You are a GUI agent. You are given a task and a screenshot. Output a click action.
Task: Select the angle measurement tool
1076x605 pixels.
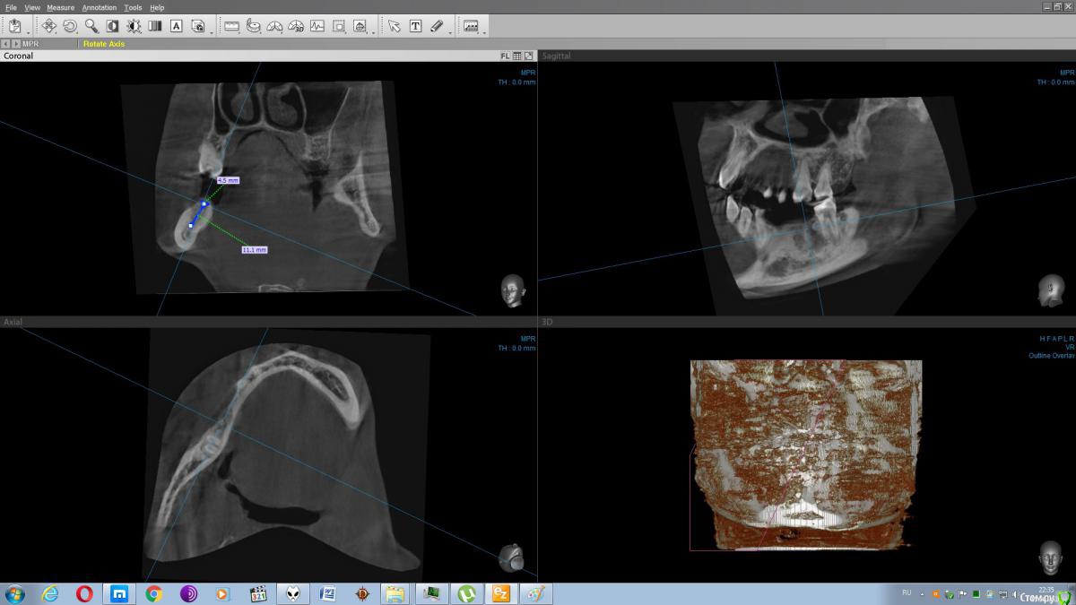pos(274,26)
